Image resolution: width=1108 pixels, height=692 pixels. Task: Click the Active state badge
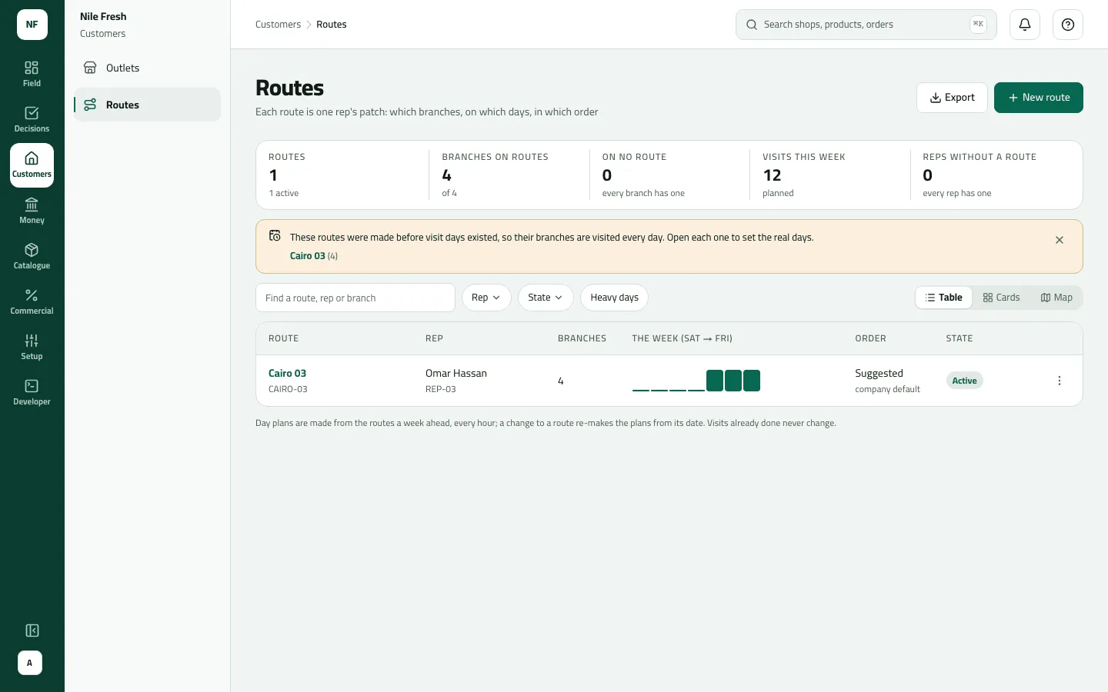[x=964, y=381]
